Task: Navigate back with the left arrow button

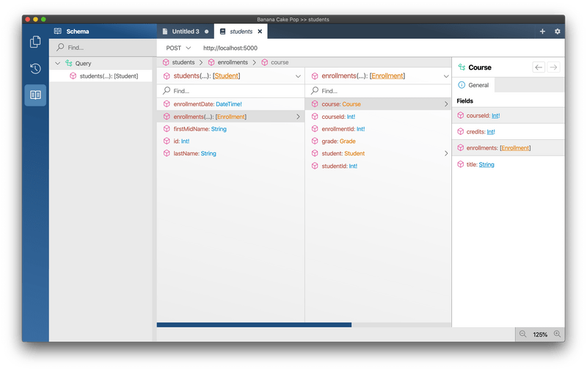Action: point(539,67)
